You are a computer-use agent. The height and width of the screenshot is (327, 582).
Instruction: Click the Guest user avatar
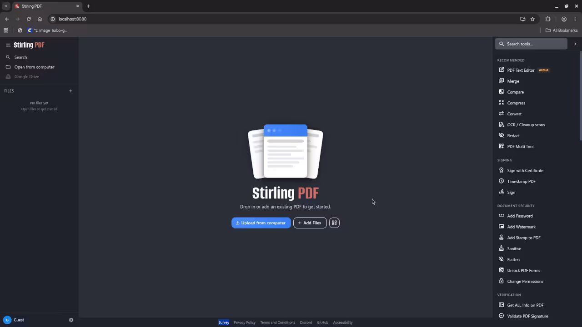click(7, 320)
